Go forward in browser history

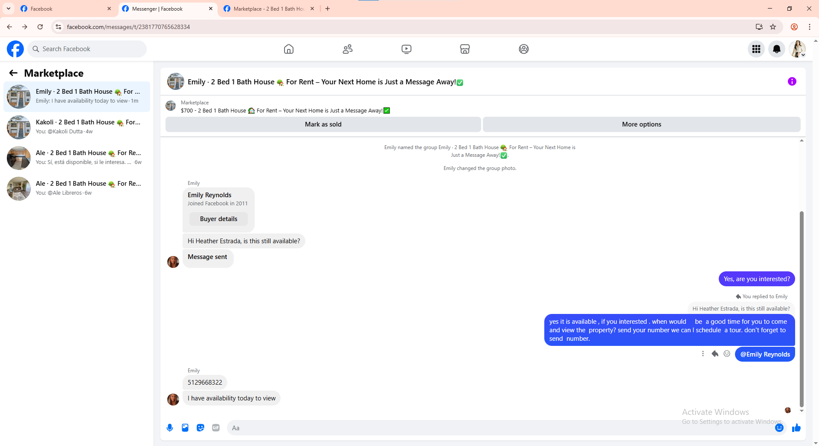tap(25, 27)
